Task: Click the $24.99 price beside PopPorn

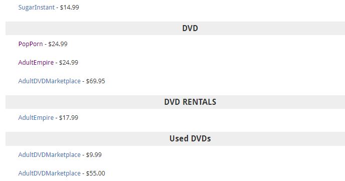Action: [58, 44]
